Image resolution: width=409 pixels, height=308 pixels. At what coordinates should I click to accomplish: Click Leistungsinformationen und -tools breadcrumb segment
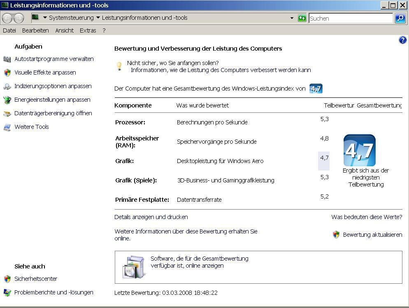pyautogui.click(x=144, y=18)
